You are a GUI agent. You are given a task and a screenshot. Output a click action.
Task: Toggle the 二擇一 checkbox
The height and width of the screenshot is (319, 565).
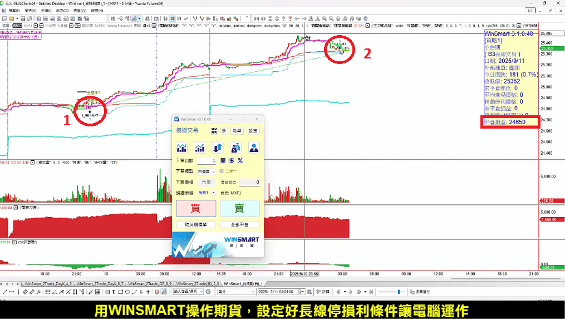pos(222,171)
